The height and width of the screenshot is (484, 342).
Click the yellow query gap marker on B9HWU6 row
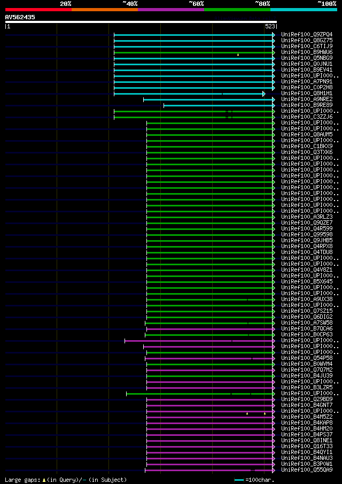(x=238, y=55)
